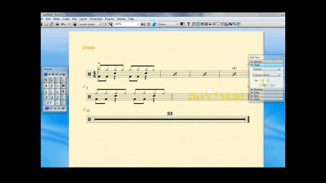Click the tie arc button on the Keypad
The height and width of the screenshot is (183, 326).
tap(63, 100)
